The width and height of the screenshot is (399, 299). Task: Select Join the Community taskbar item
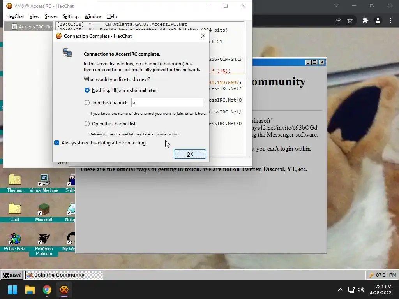pyautogui.click(x=64, y=275)
